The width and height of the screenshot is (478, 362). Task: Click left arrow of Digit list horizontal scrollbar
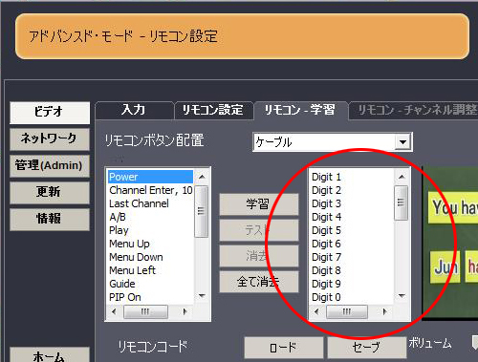point(316,311)
